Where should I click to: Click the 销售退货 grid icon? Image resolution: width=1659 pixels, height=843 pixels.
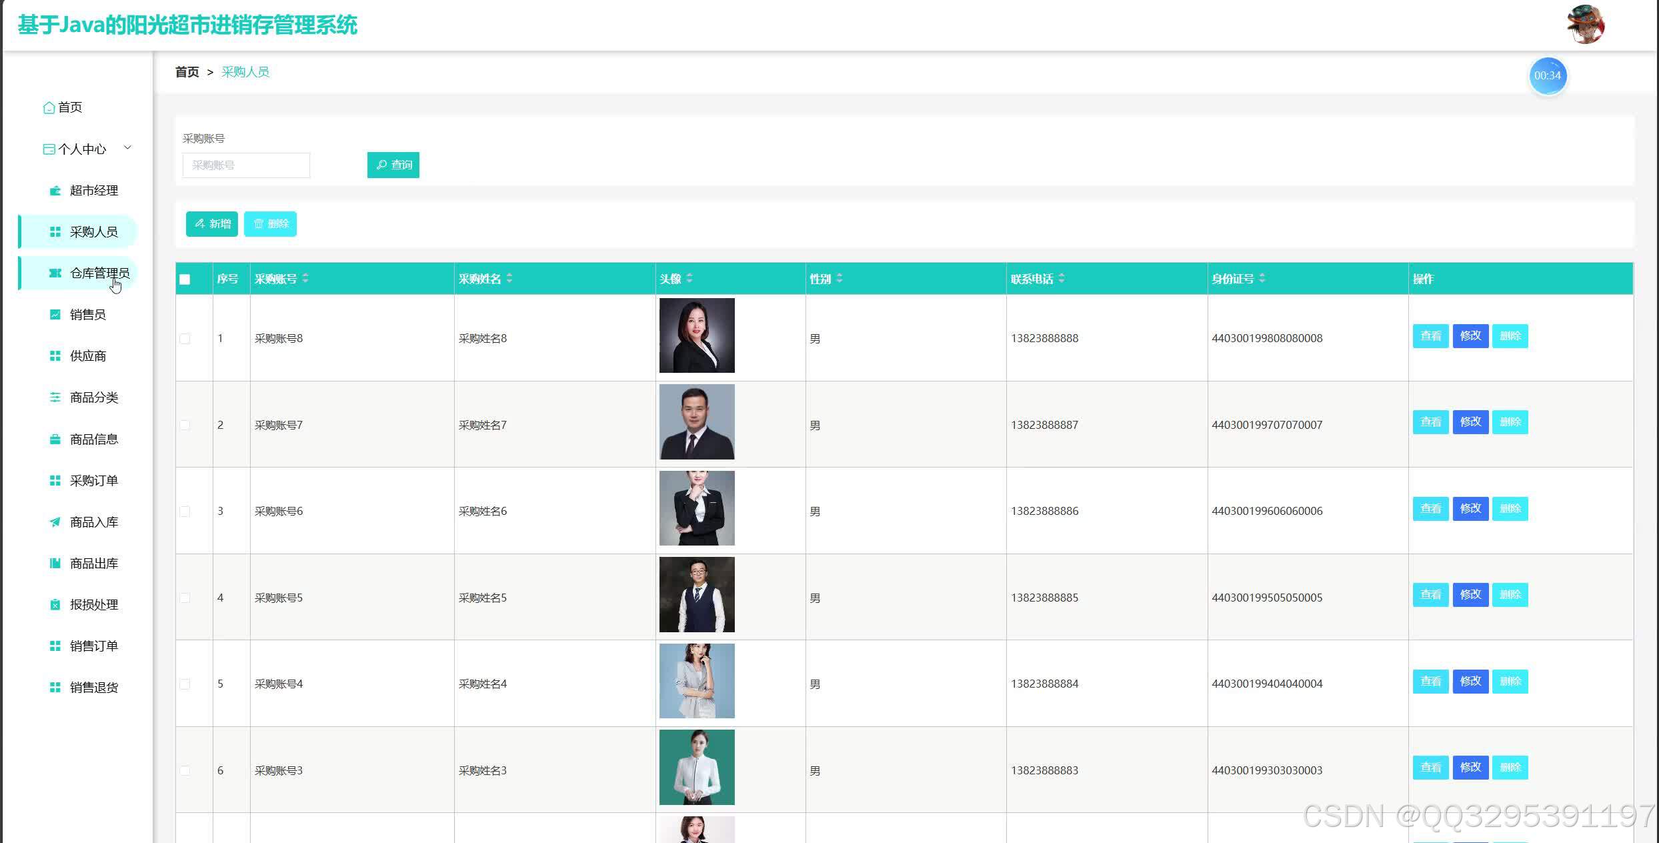point(55,688)
